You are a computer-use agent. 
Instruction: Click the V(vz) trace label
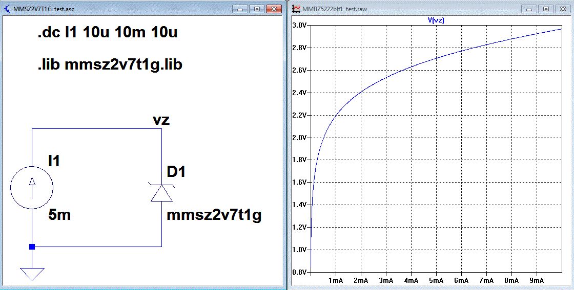click(436, 20)
